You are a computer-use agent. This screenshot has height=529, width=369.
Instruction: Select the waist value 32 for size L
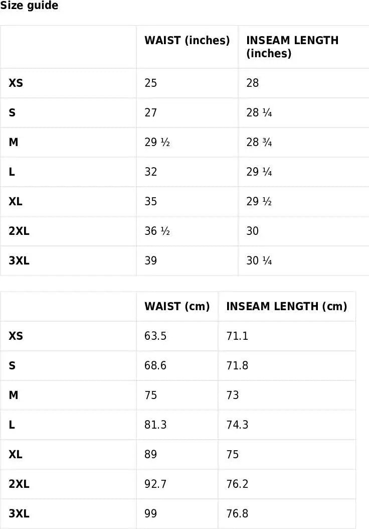tap(151, 172)
